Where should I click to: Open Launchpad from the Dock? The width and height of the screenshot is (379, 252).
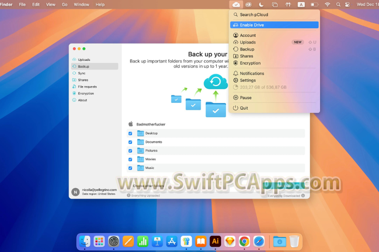(99, 241)
